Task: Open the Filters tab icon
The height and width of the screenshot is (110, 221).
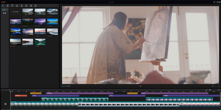Action: 31,5
